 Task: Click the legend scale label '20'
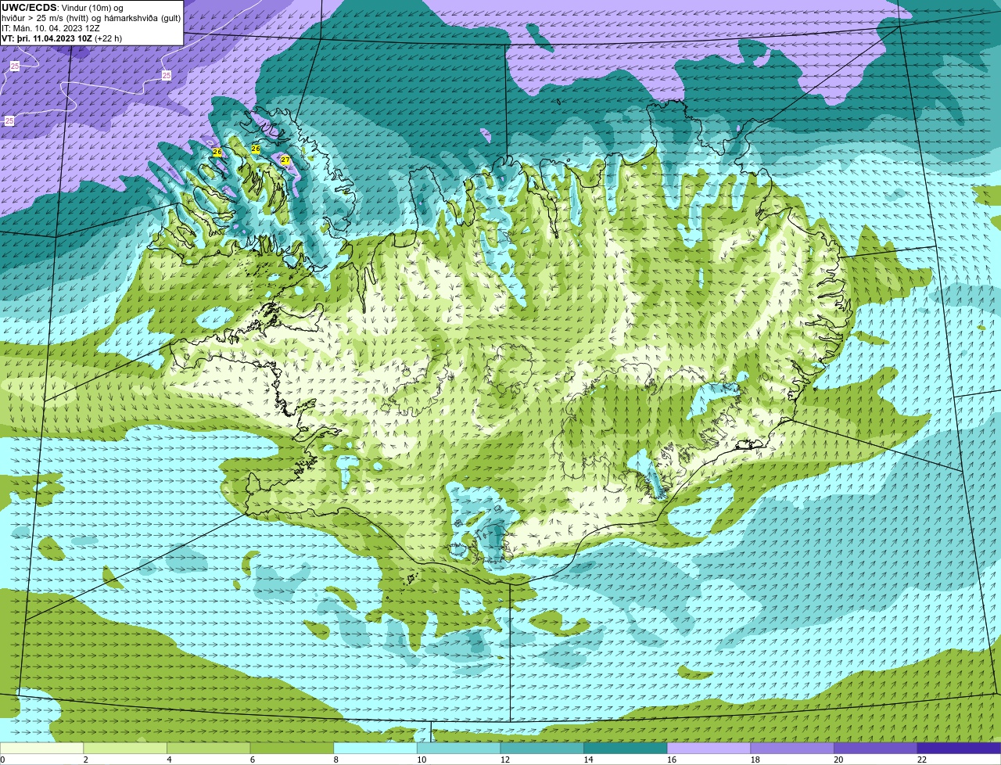click(x=838, y=760)
